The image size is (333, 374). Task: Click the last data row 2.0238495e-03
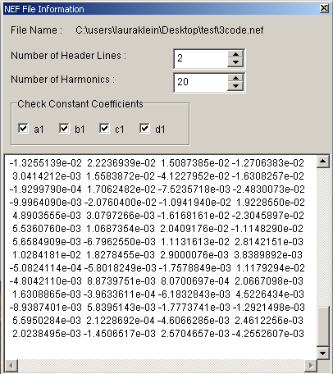158,334
